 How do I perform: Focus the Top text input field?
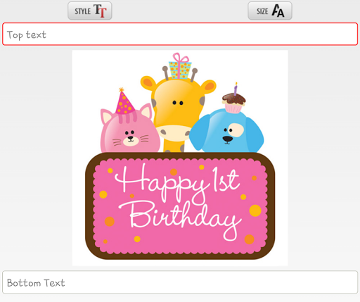coord(180,34)
